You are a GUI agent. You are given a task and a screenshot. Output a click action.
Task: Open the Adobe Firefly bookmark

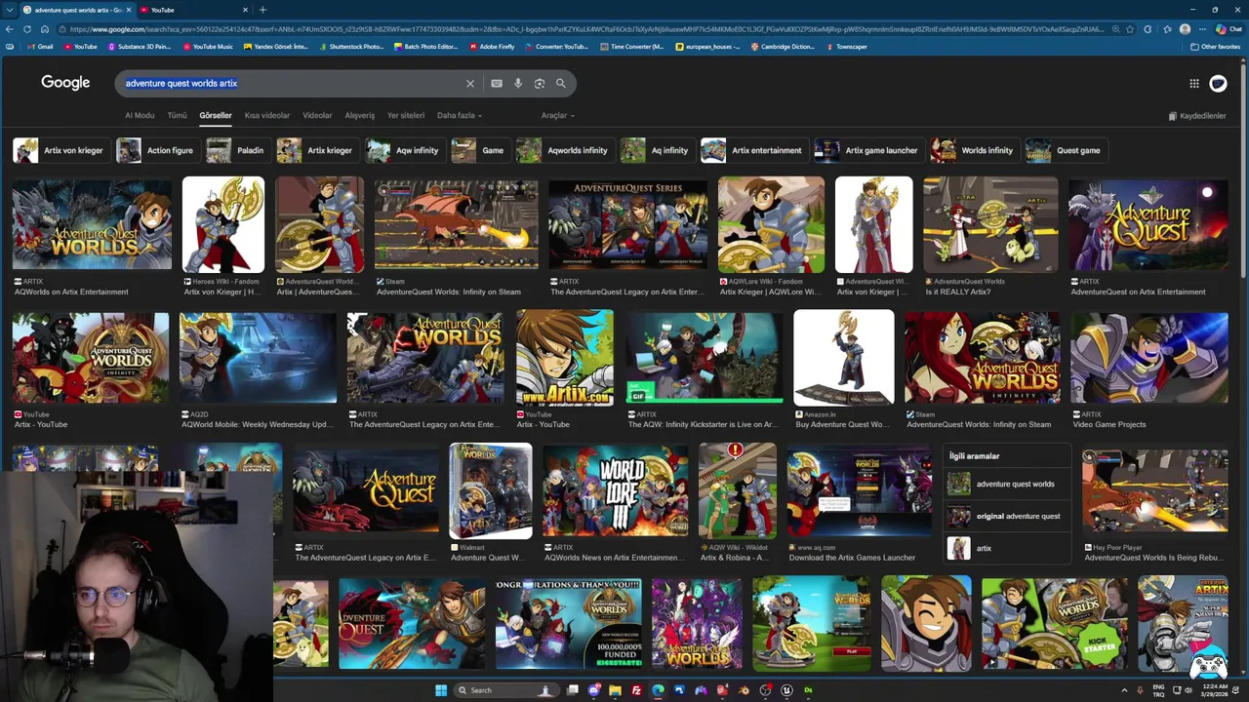[x=492, y=46]
